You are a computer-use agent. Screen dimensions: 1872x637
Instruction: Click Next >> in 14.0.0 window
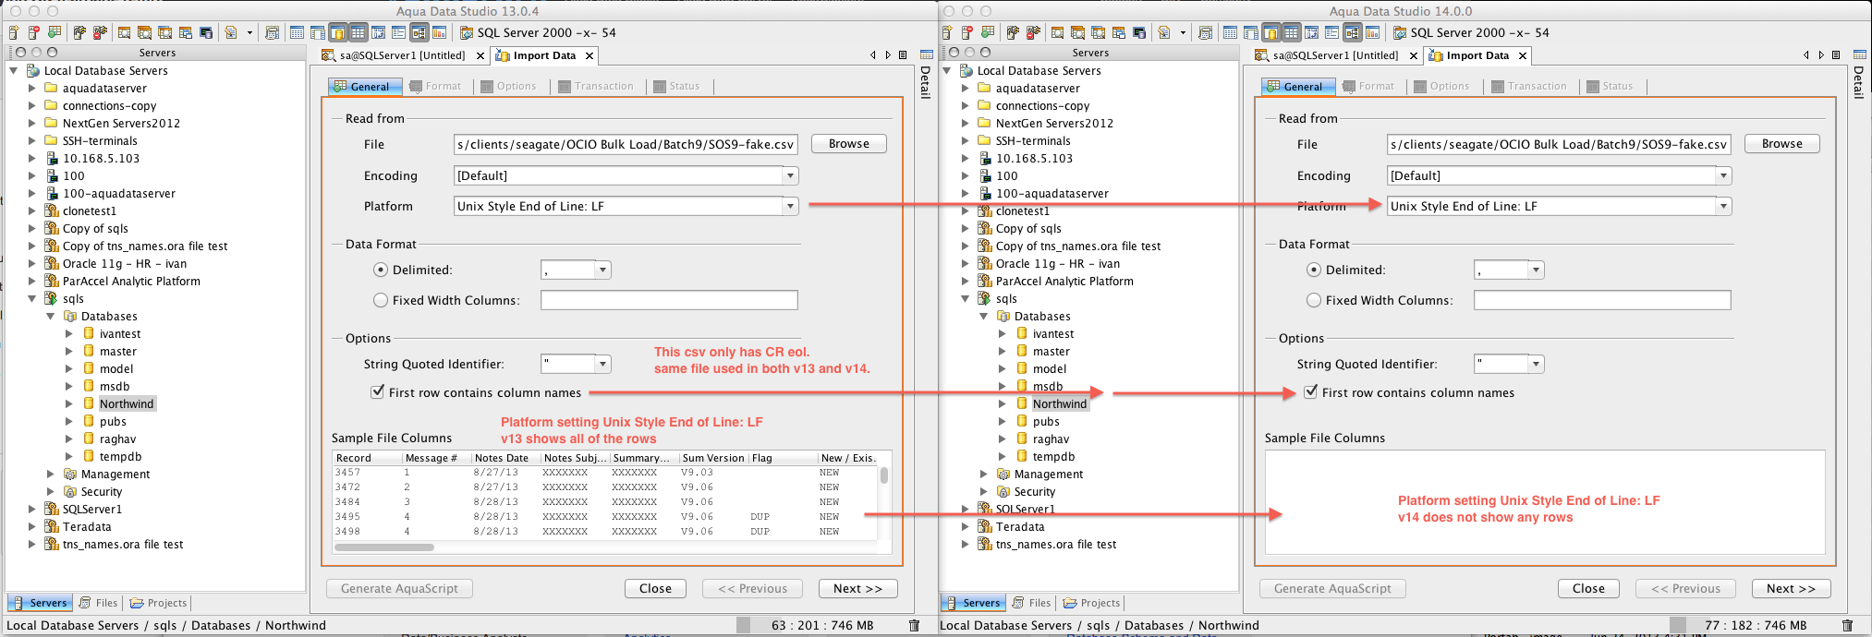point(1791,588)
